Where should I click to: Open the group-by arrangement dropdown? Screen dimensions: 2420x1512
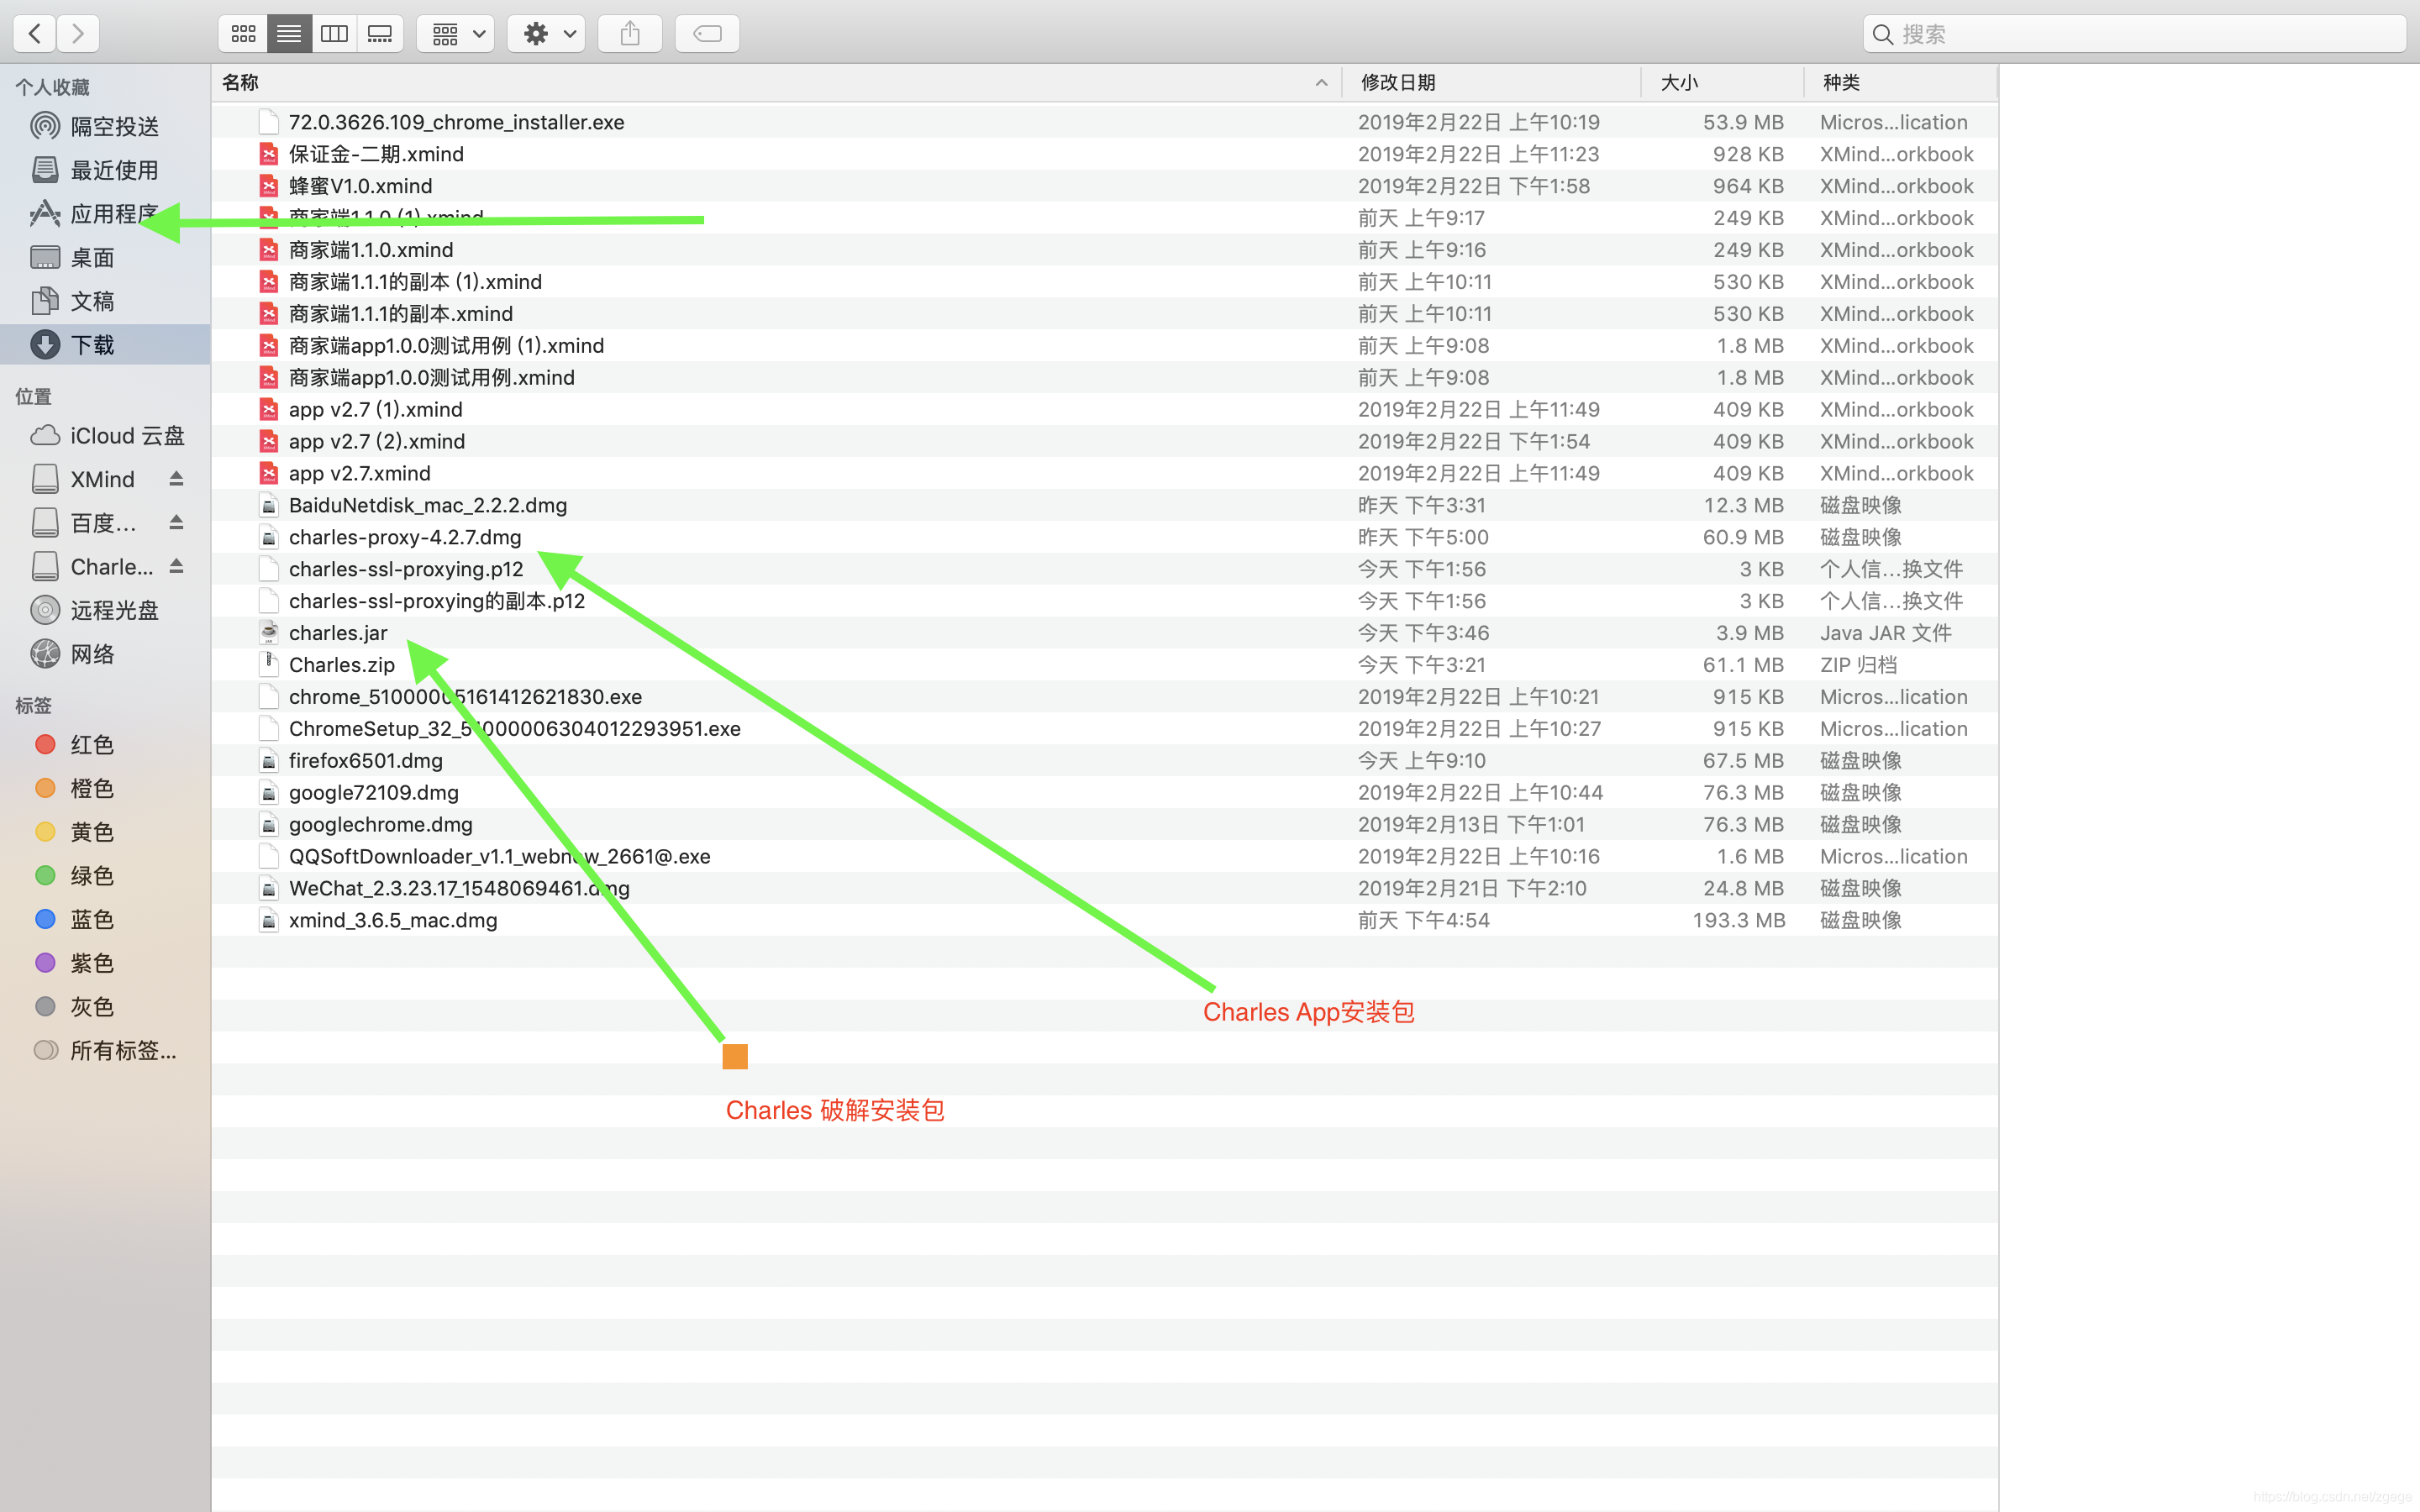[457, 34]
